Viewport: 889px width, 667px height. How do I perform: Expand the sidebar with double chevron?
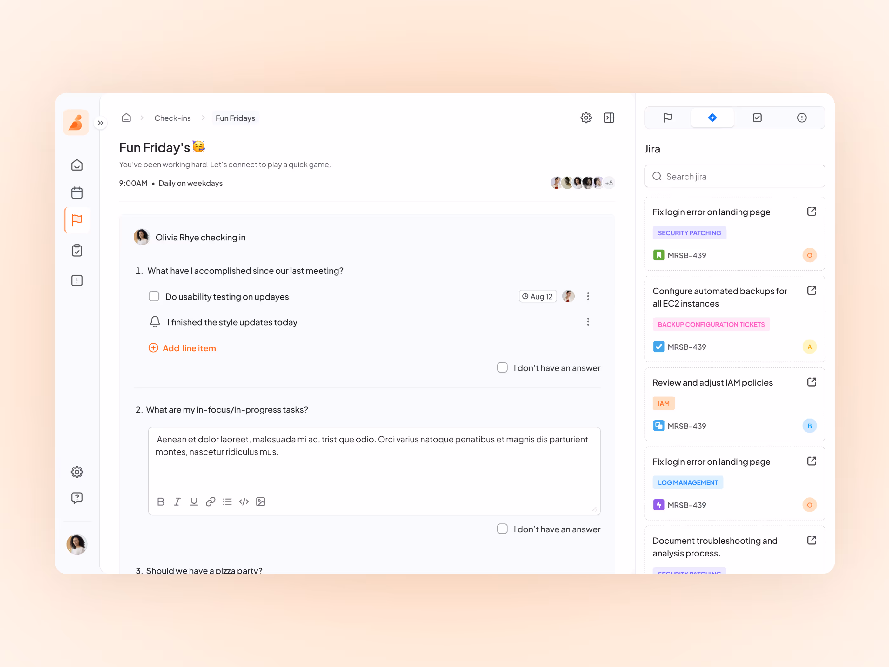[x=100, y=123]
